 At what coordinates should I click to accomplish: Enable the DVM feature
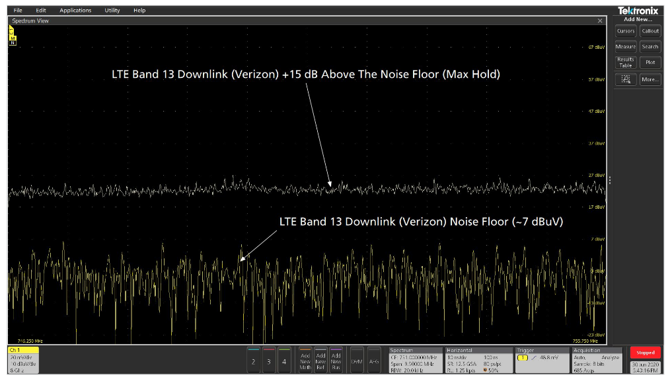356,361
